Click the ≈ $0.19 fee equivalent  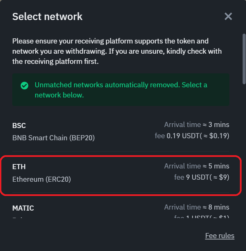(x=216, y=136)
